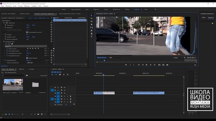
Task: Hide the top video track with its eye
Action: [64, 87]
